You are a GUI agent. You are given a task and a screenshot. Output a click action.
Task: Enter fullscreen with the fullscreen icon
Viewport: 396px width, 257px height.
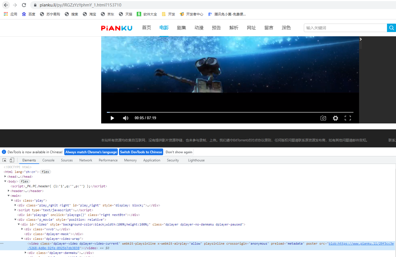[348, 118]
